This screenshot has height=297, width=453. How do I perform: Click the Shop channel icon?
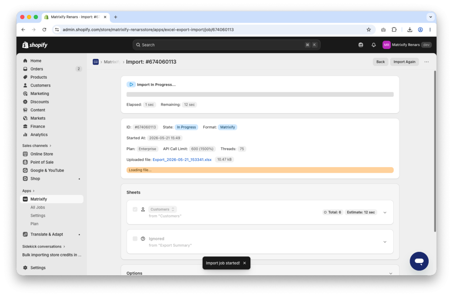click(x=25, y=179)
